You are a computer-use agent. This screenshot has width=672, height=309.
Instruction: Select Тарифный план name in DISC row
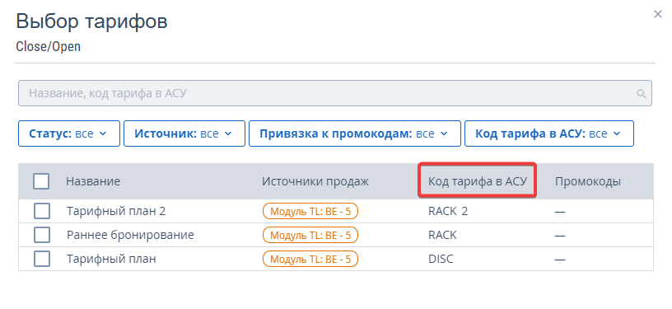tap(111, 259)
